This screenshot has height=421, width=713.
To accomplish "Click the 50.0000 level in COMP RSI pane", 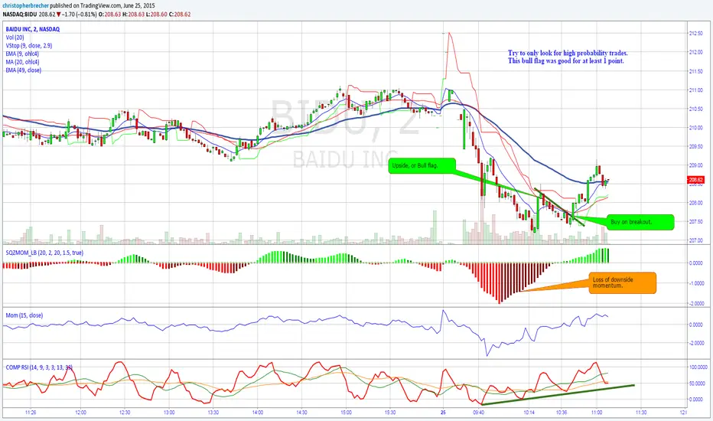I will point(698,383).
